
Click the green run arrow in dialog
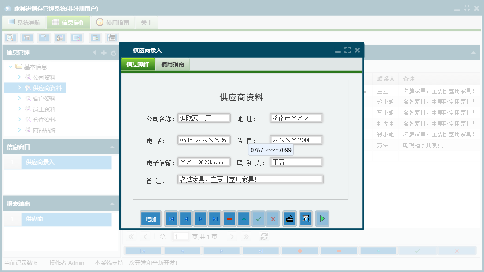(x=322, y=218)
